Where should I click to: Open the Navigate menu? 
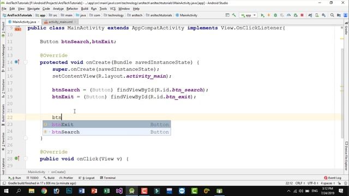(33, 9)
